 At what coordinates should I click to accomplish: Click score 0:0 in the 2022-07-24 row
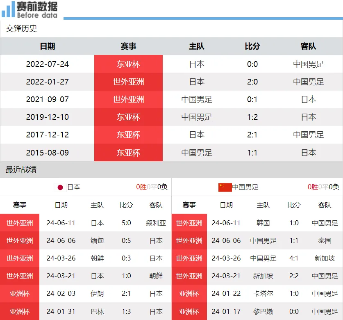tap(252, 64)
